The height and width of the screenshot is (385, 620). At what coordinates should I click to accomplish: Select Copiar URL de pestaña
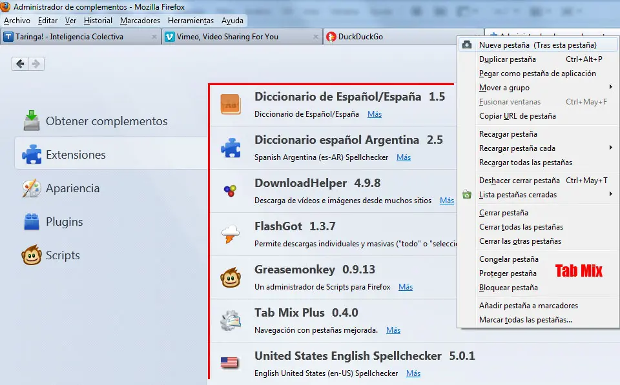click(539, 116)
